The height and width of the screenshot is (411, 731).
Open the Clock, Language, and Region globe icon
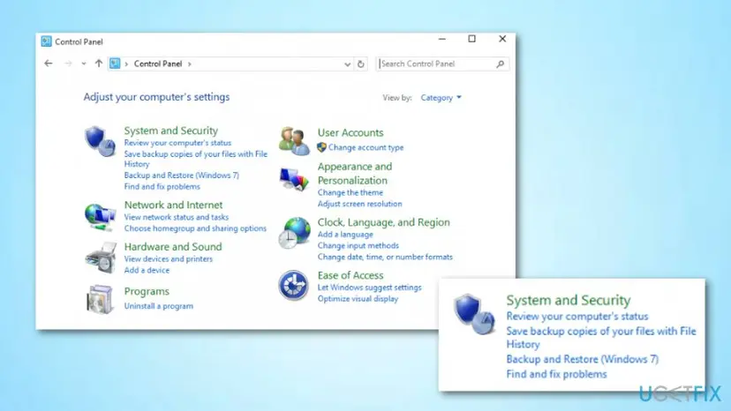point(295,233)
